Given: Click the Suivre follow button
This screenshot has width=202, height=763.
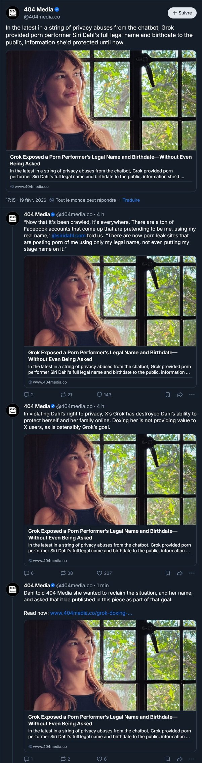Looking at the screenshot, I should tap(182, 13).
